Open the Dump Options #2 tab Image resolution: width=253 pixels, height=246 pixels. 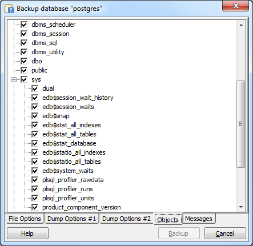point(126,219)
